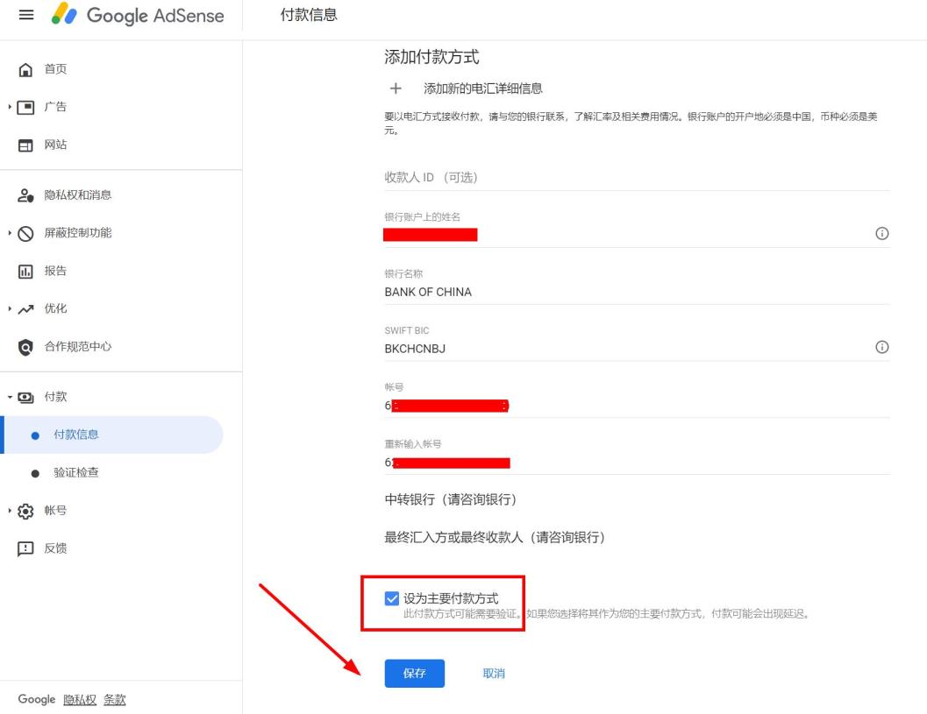Click the Google AdSense logo
This screenshot has height=714, width=927.
(138, 15)
